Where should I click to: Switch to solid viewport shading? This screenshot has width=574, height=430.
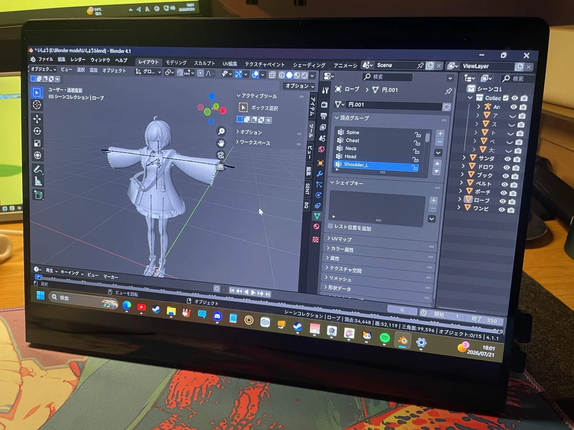pyautogui.click(x=289, y=75)
